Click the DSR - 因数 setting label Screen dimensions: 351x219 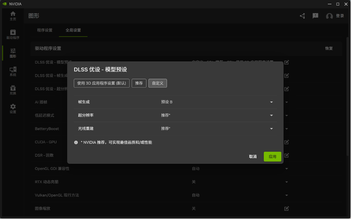click(x=44, y=155)
